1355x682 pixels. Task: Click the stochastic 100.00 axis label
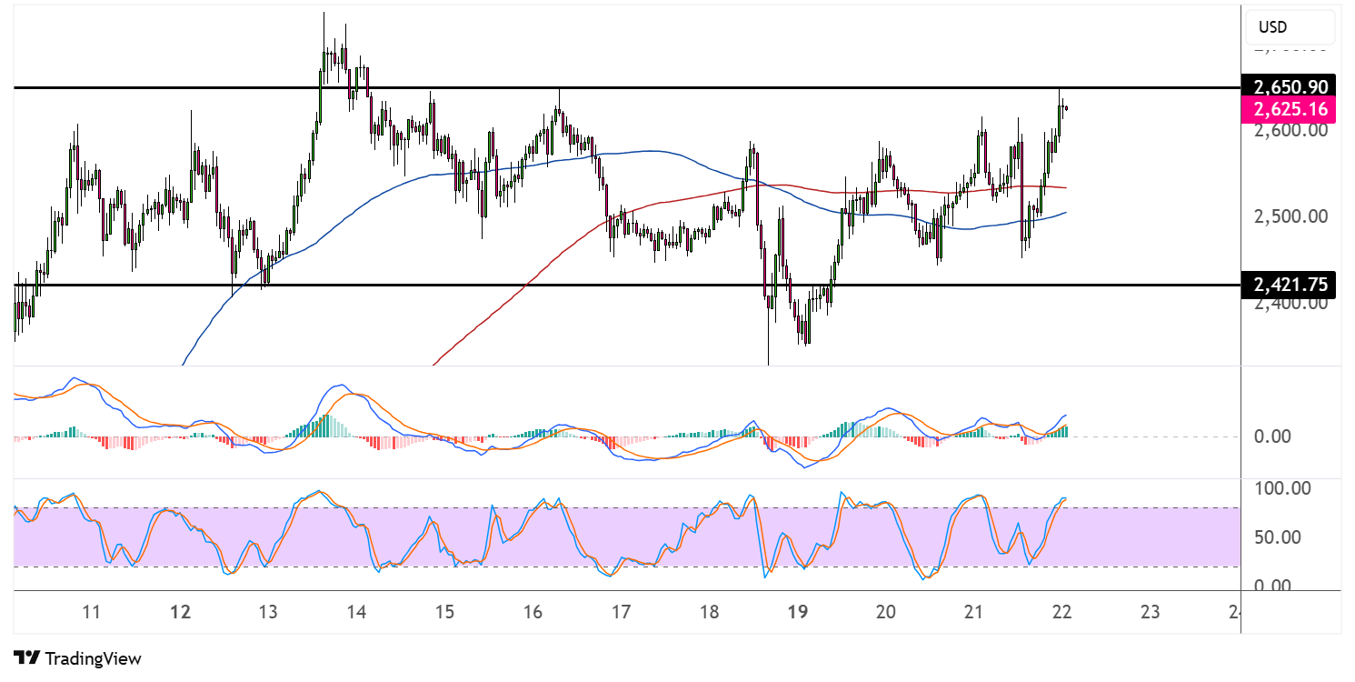[1281, 488]
